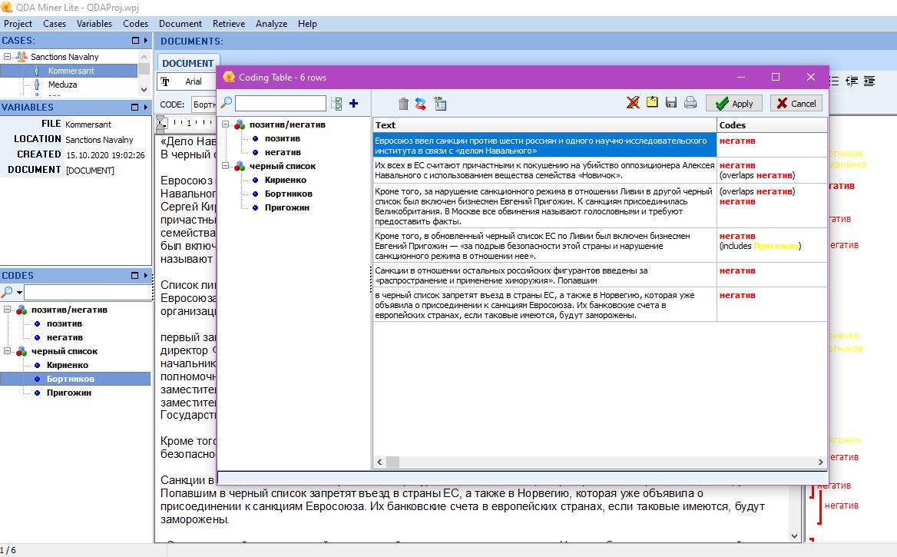Image resolution: width=897 pixels, height=557 pixels.
Task: Click the Coding Table search input field
Action: (x=280, y=103)
